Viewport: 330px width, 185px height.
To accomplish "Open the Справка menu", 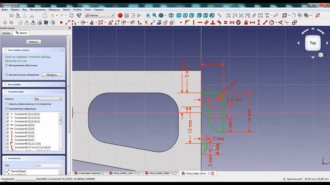I will tap(98, 10).
